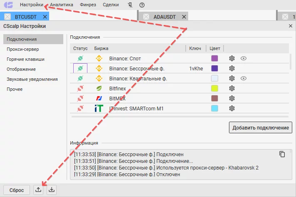This screenshot has height=197, width=296.
Task: Click the ADAUSDT tab chart icon
Action: coord(146,17)
